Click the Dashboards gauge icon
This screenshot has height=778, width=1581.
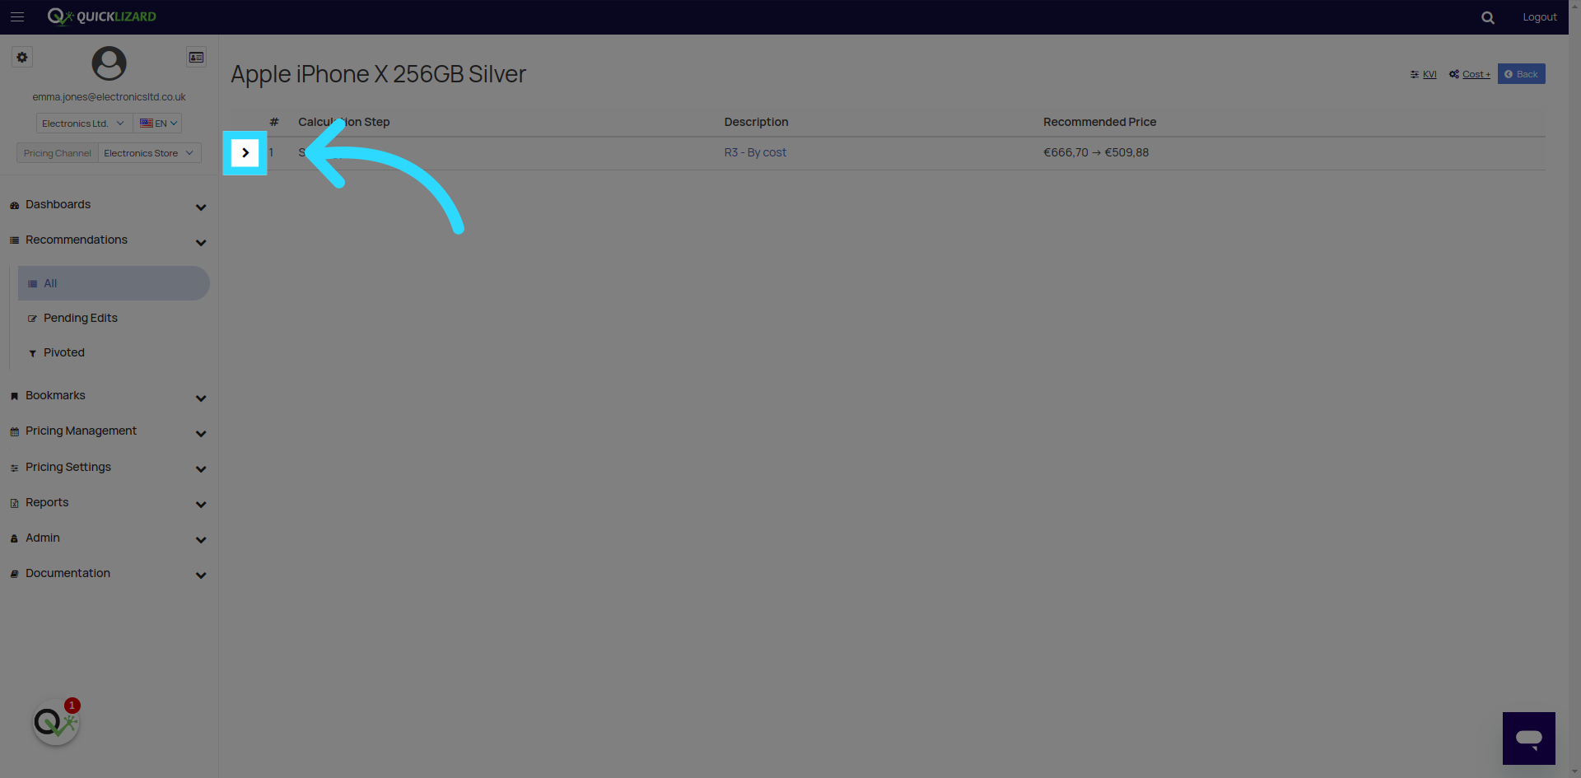[x=14, y=205]
